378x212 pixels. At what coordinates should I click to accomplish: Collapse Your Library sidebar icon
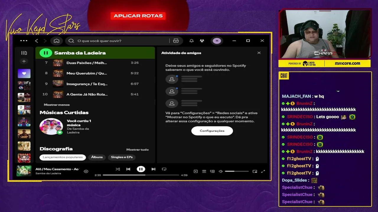coord(24,53)
